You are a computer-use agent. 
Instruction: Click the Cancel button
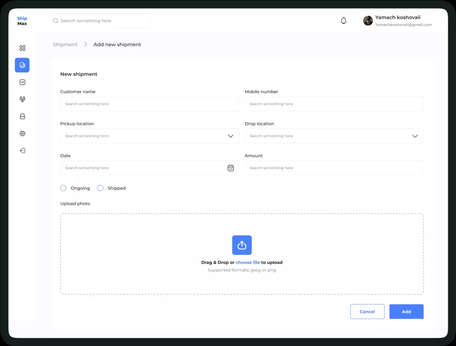pyautogui.click(x=367, y=312)
